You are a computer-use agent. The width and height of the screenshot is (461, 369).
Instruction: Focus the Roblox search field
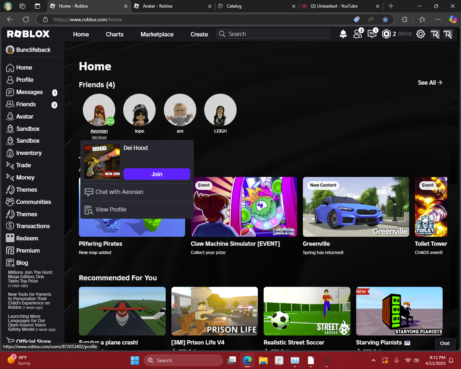[274, 34]
